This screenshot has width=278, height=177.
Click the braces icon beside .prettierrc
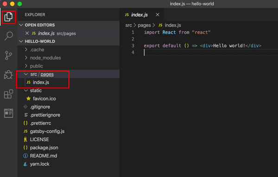click(x=25, y=123)
